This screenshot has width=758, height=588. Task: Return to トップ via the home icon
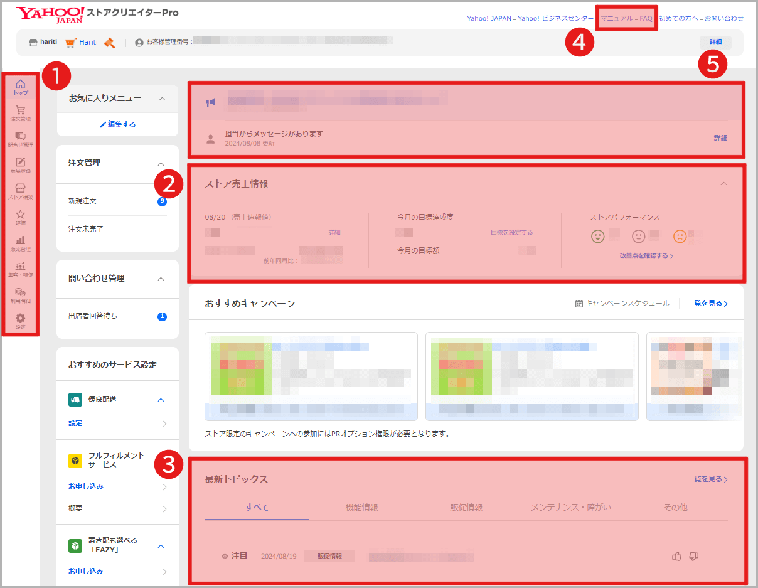click(21, 85)
